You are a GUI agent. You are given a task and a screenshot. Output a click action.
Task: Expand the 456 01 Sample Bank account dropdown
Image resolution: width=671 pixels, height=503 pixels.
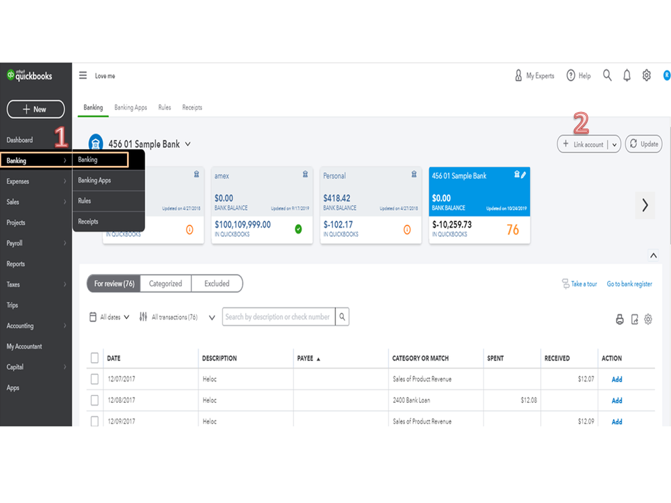[188, 144]
